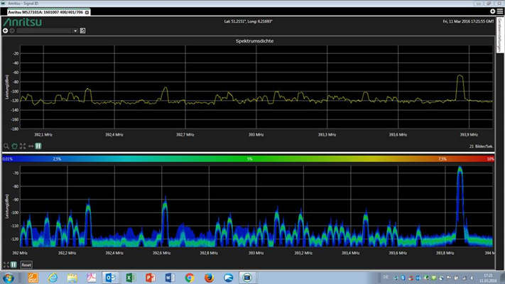Open Excel from the taskbar
505x284 pixels.
pos(129,277)
